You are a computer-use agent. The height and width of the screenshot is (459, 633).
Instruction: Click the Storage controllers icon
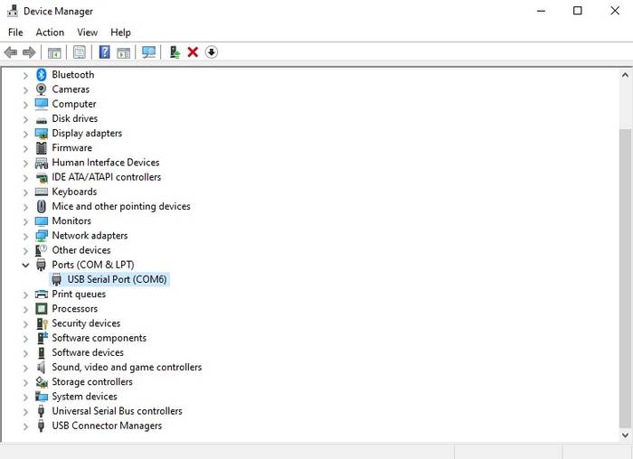(x=42, y=381)
